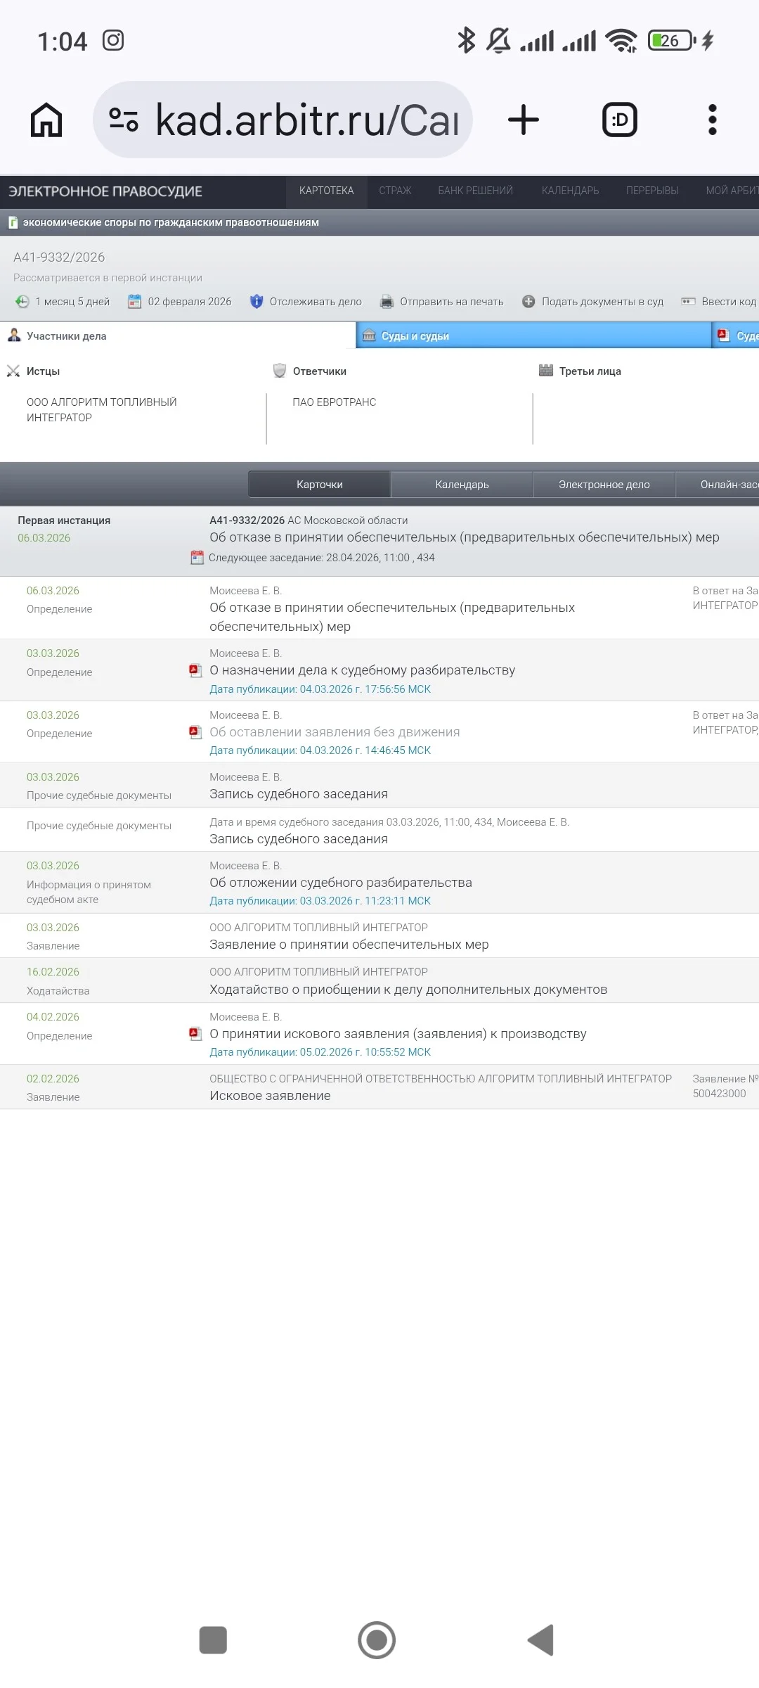759x1688 pixels.
Task: Open the 'Банк решений' menu item
Action: pyautogui.click(x=476, y=191)
